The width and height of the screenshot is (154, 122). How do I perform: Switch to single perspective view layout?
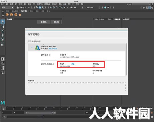click(3, 59)
